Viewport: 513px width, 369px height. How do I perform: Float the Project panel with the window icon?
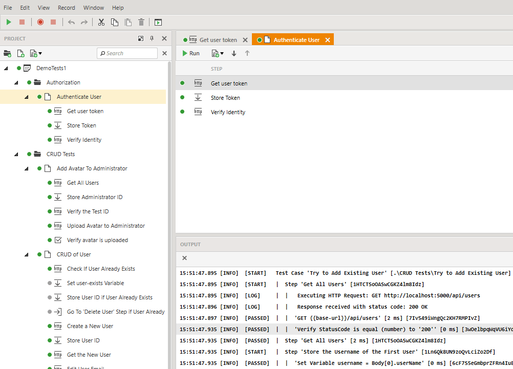[141, 38]
